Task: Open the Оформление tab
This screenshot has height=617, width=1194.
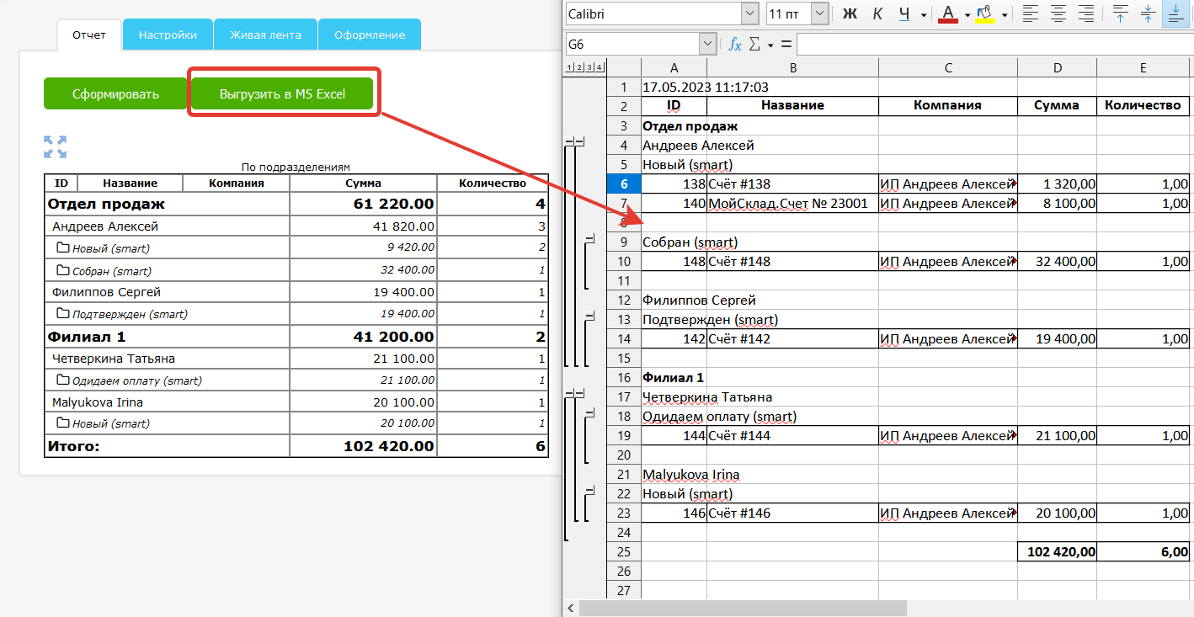Action: 369,35
